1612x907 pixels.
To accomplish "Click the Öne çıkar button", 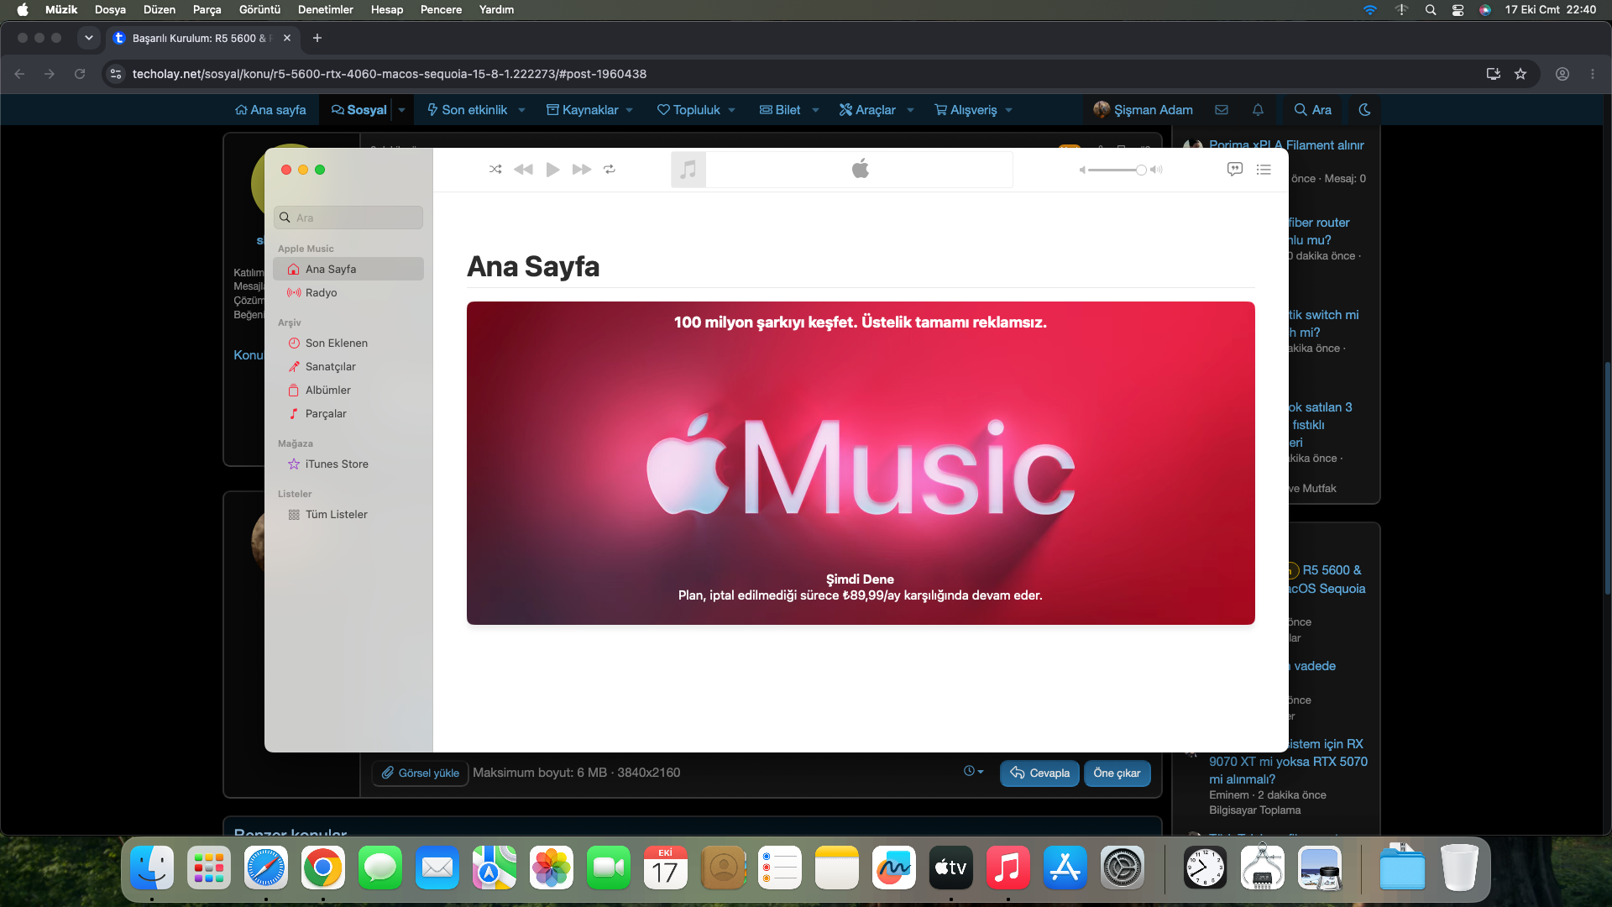I will click(x=1117, y=773).
